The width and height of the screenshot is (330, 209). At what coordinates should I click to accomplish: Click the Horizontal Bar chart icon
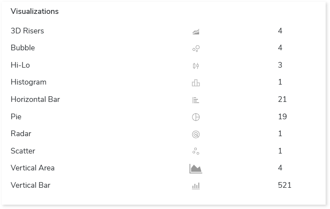coord(196,100)
